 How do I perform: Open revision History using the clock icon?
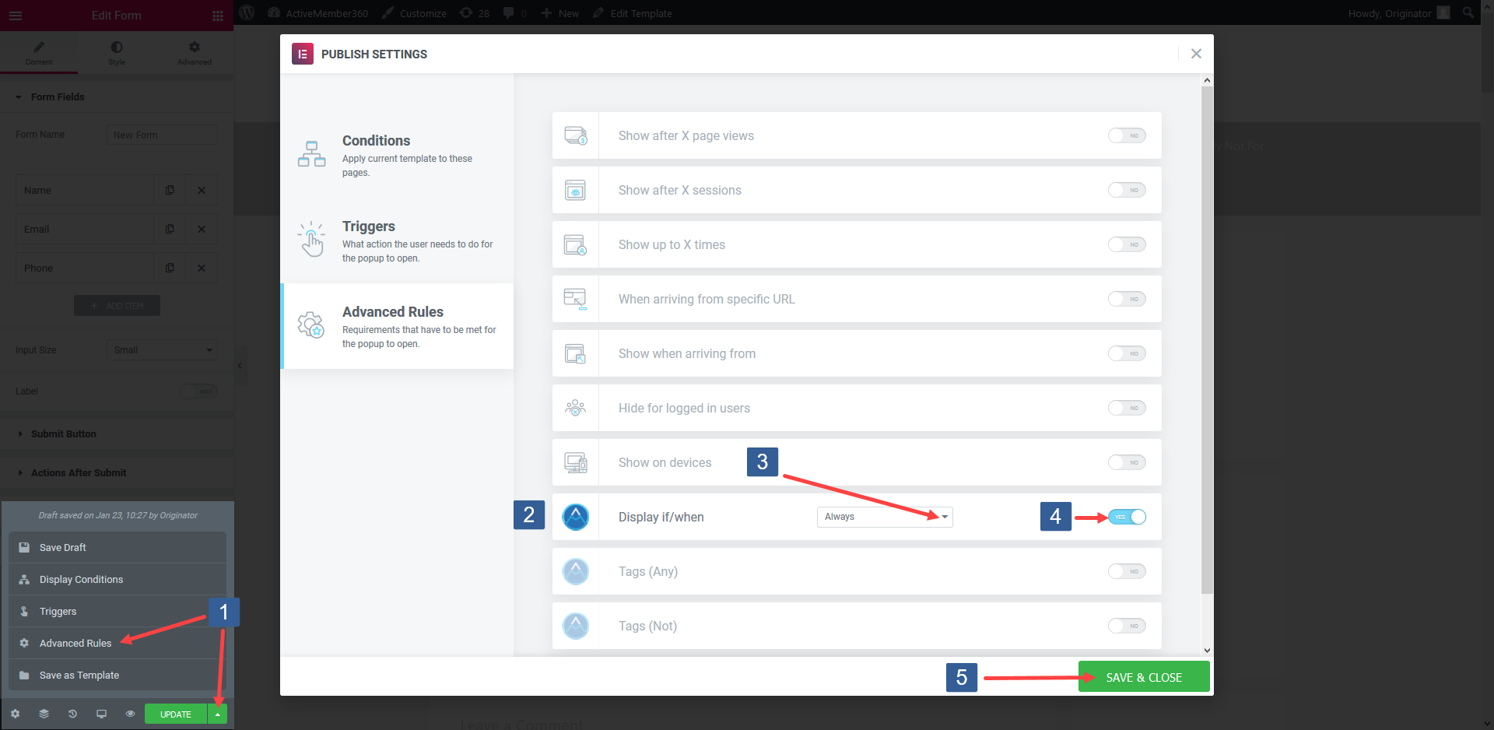click(x=72, y=714)
